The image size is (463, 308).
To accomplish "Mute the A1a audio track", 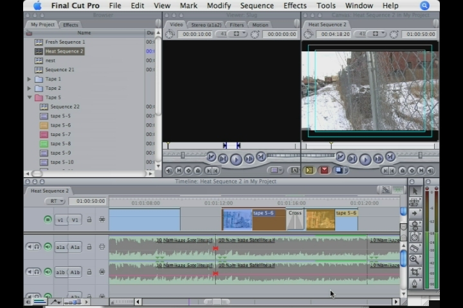I will coord(30,246).
